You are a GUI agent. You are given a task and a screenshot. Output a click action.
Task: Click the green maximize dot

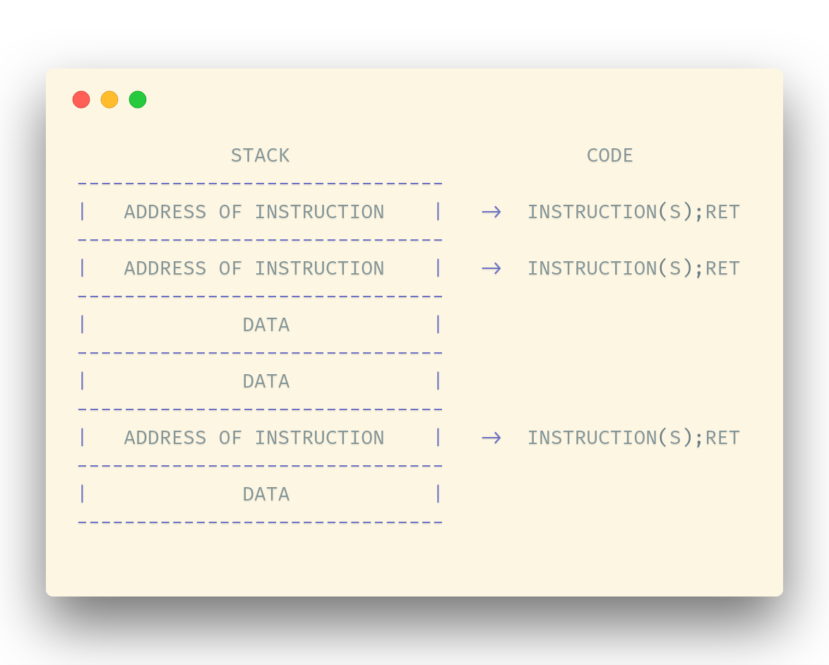point(138,100)
